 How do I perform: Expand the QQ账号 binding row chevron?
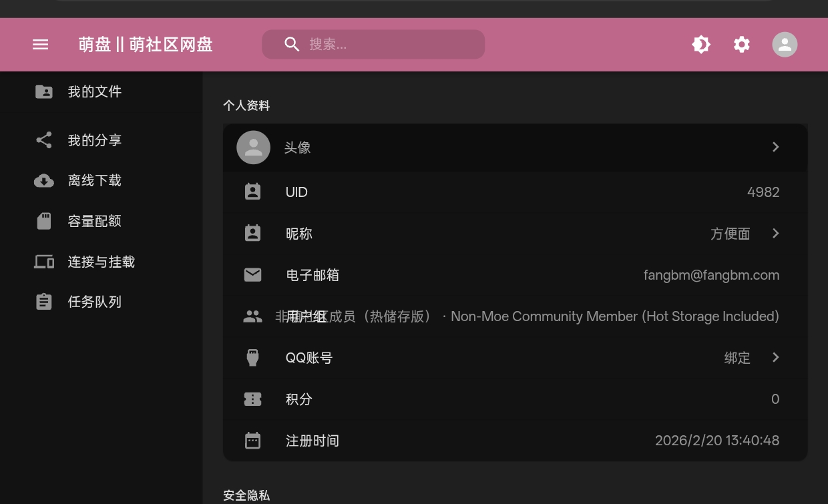click(x=775, y=358)
